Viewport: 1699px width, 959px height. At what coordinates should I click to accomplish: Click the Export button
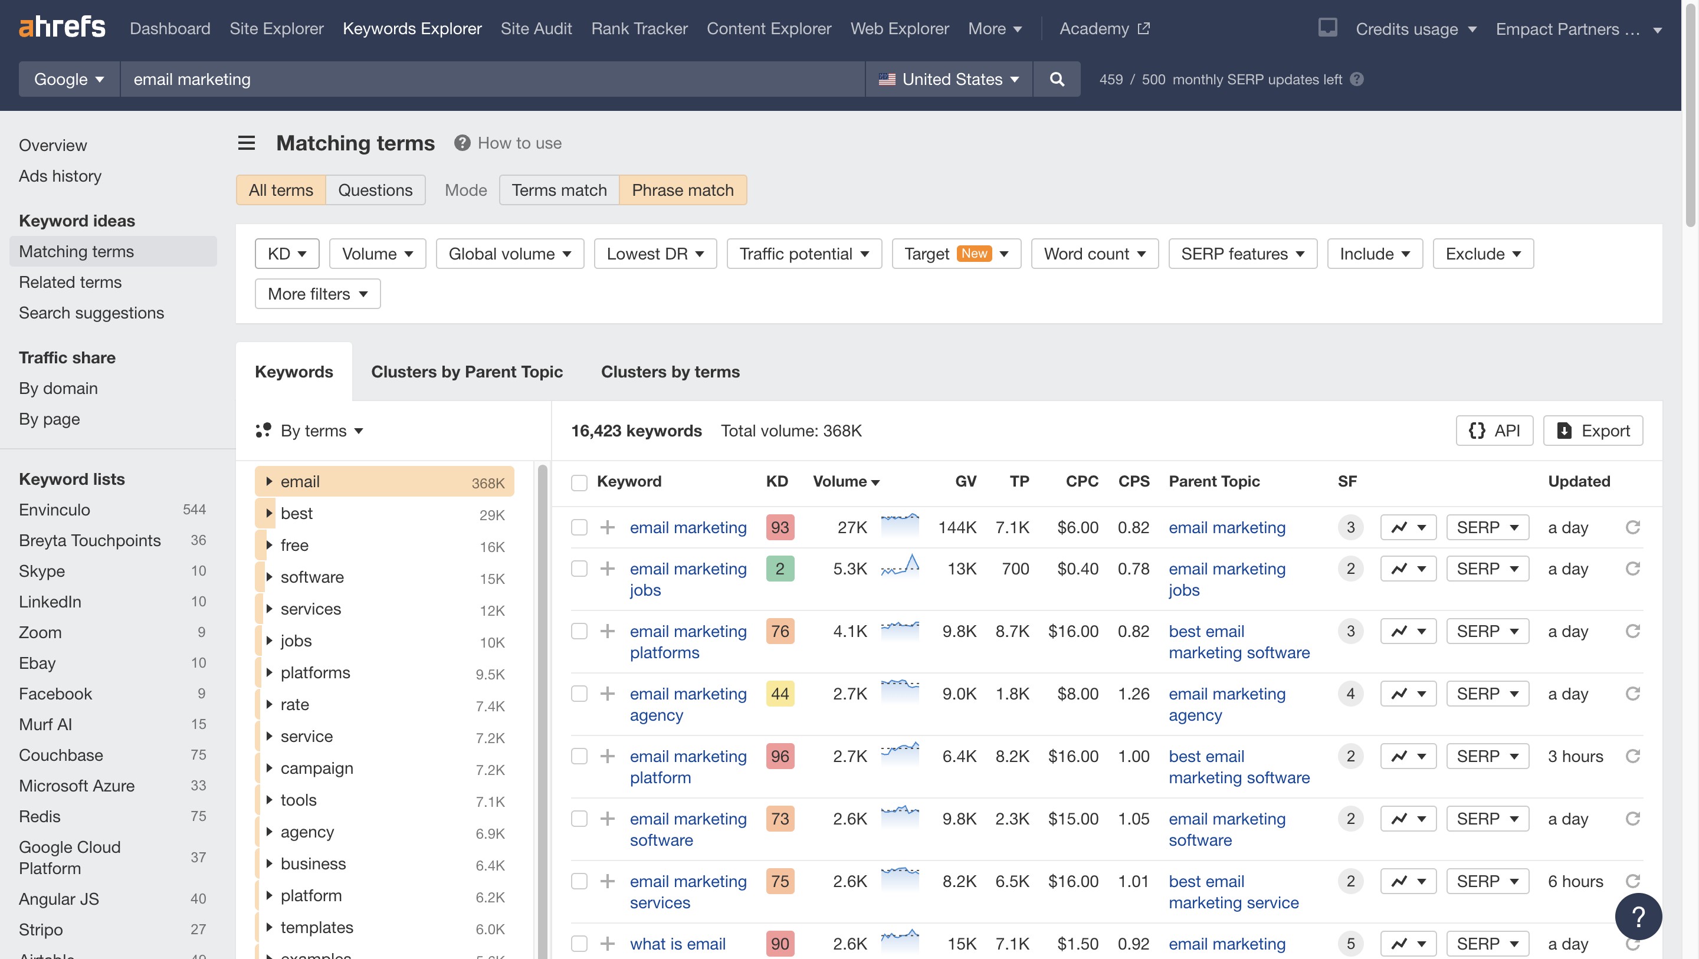[1593, 431]
